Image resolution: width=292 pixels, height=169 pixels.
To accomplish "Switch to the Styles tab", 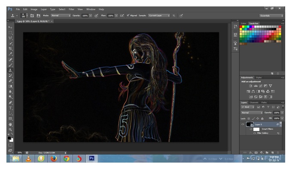I will click(259, 77).
